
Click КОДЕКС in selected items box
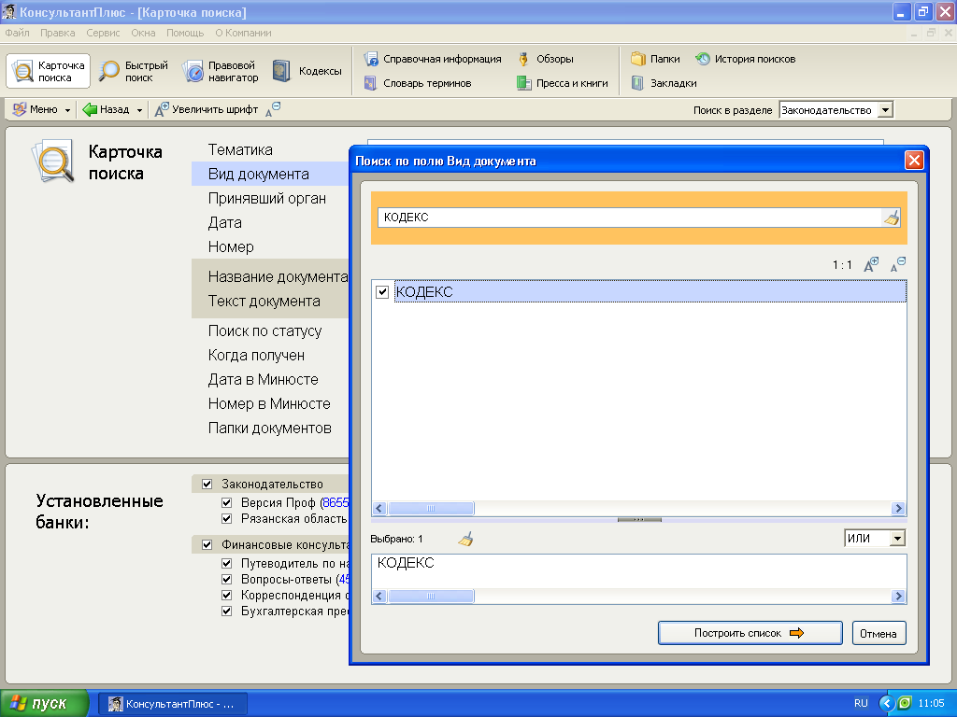click(x=406, y=563)
